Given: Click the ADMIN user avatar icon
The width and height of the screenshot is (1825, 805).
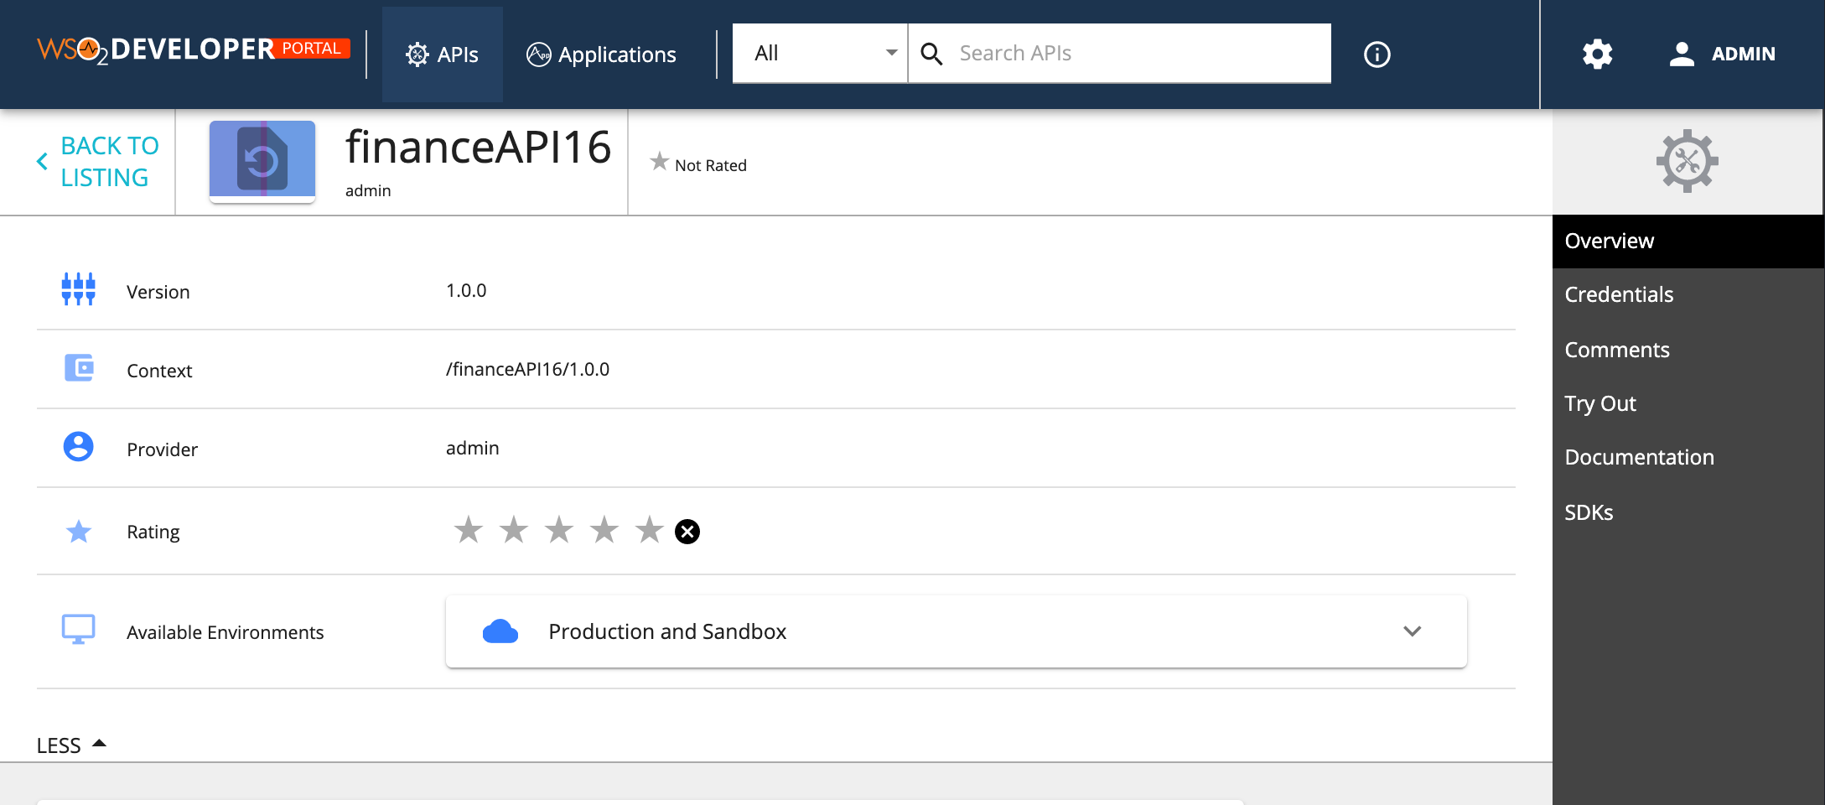Looking at the screenshot, I should coord(1682,54).
